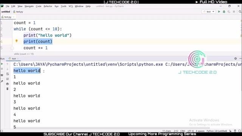Click the Stop icon in the top toolbar
242x136 pixels.
click(x=234, y=12)
